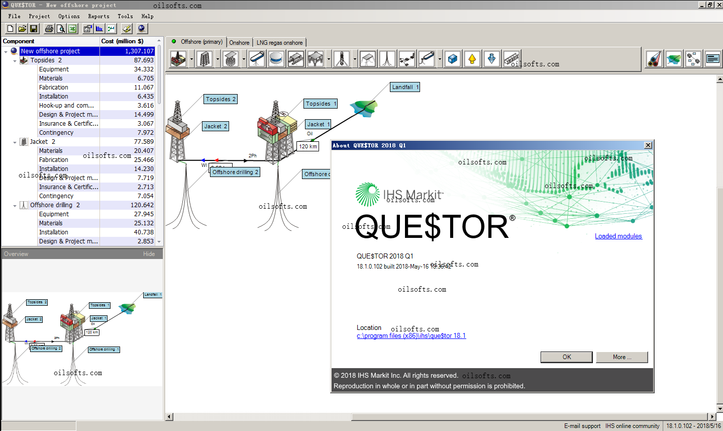Add a steel jacket structure component icon
This screenshot has height=431, width=723.
[204, 59]
